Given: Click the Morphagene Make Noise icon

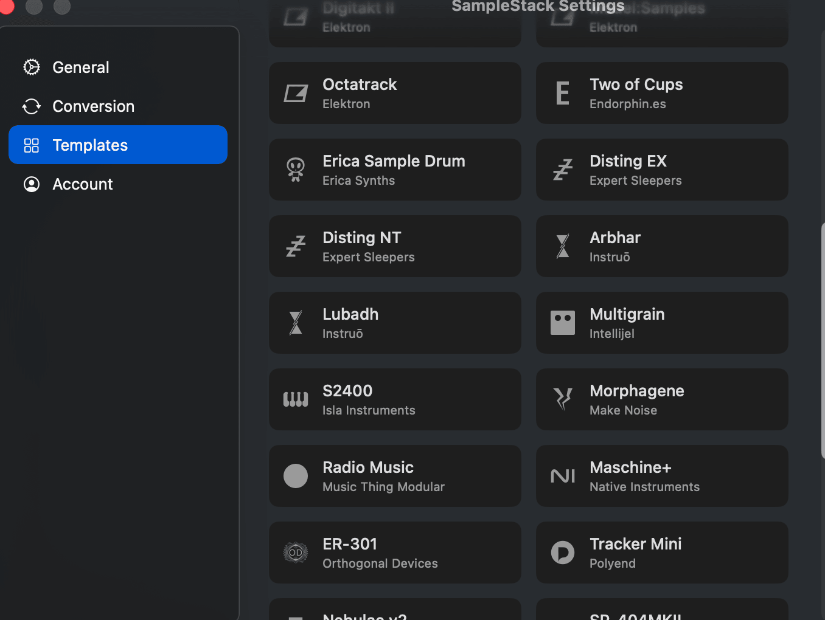Looking at the screenshot, I should click(x=563, y=399).
